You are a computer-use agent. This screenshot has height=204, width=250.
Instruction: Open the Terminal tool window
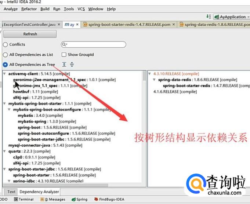click(x=24, y=199)
